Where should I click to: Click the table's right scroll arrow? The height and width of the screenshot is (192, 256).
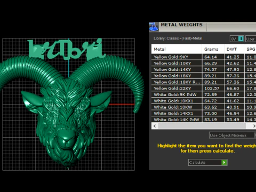[254, 126]
